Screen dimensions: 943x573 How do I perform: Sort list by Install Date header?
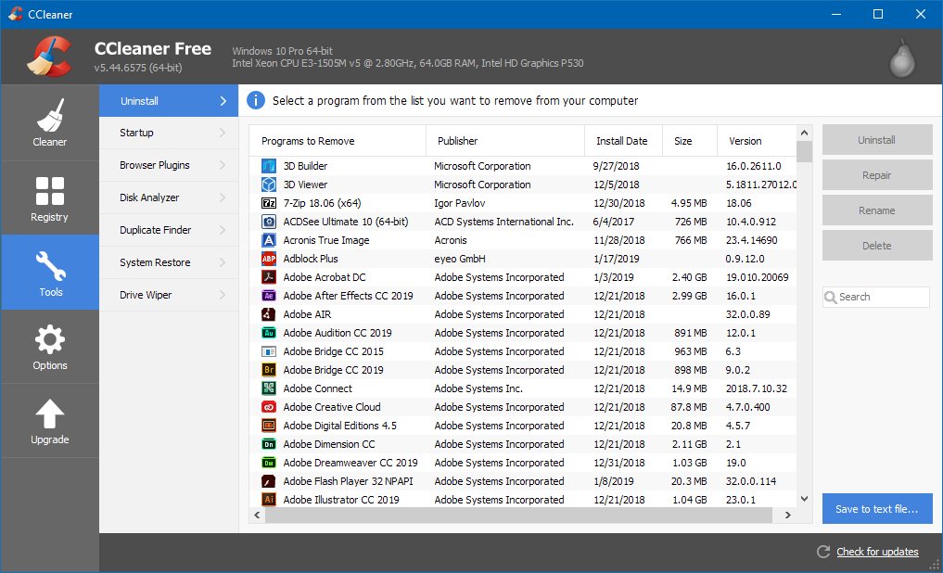[623, 141]
